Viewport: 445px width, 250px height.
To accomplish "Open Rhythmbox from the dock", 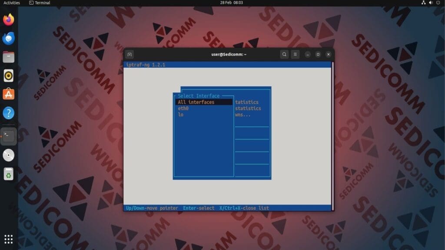I will (x=8, y=76).
